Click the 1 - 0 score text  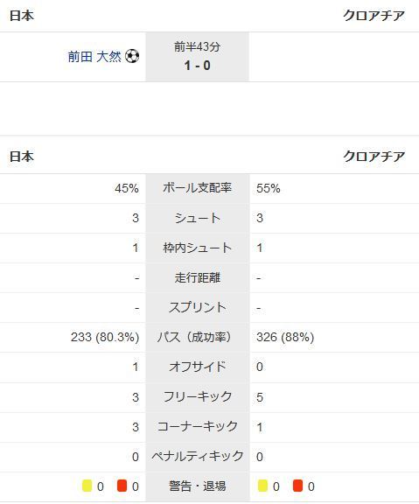(x=198, y=66)
